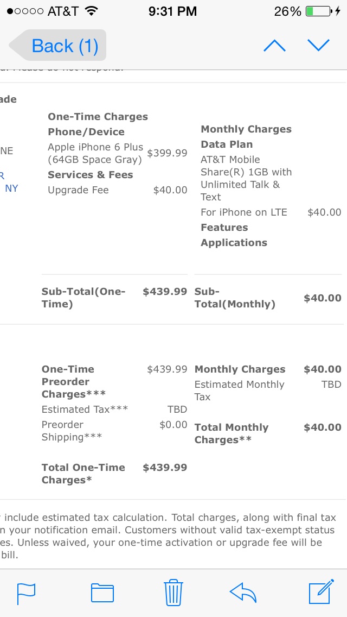Image resolution: width=347 pixels, height=617 pixels.
Task: Compose a new message with pencil icon
Action: tap(322, 591)
